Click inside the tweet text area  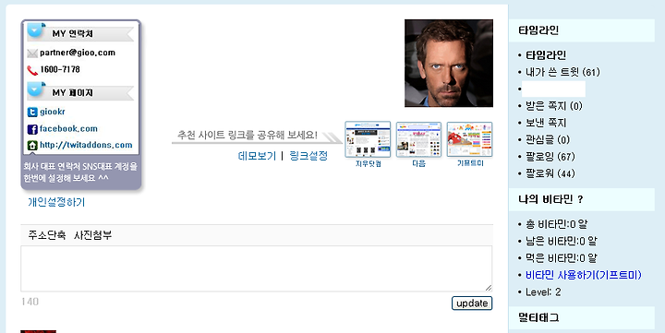(x=257, y=268)
